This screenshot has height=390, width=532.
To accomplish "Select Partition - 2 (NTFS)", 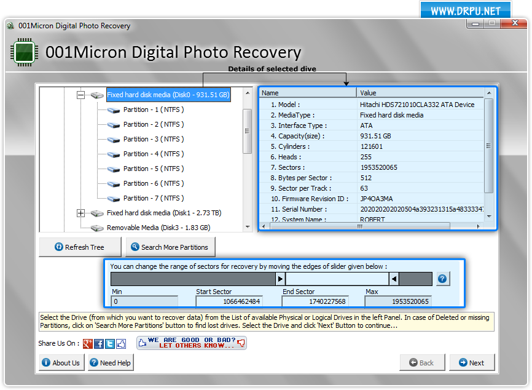I will [154, 124].
